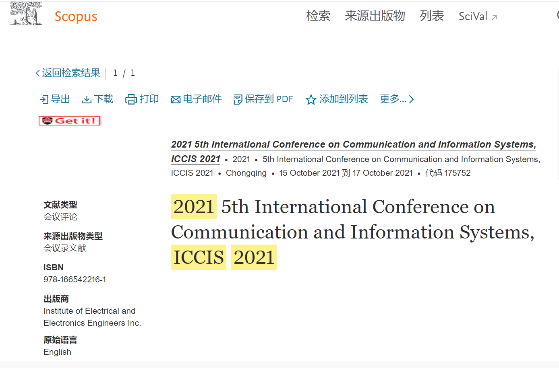Open the ICCIS 2021 underlined link

(x=195, y=159)
